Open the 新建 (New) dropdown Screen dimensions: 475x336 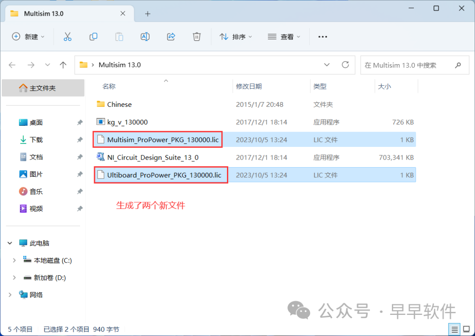click(28, 37)
